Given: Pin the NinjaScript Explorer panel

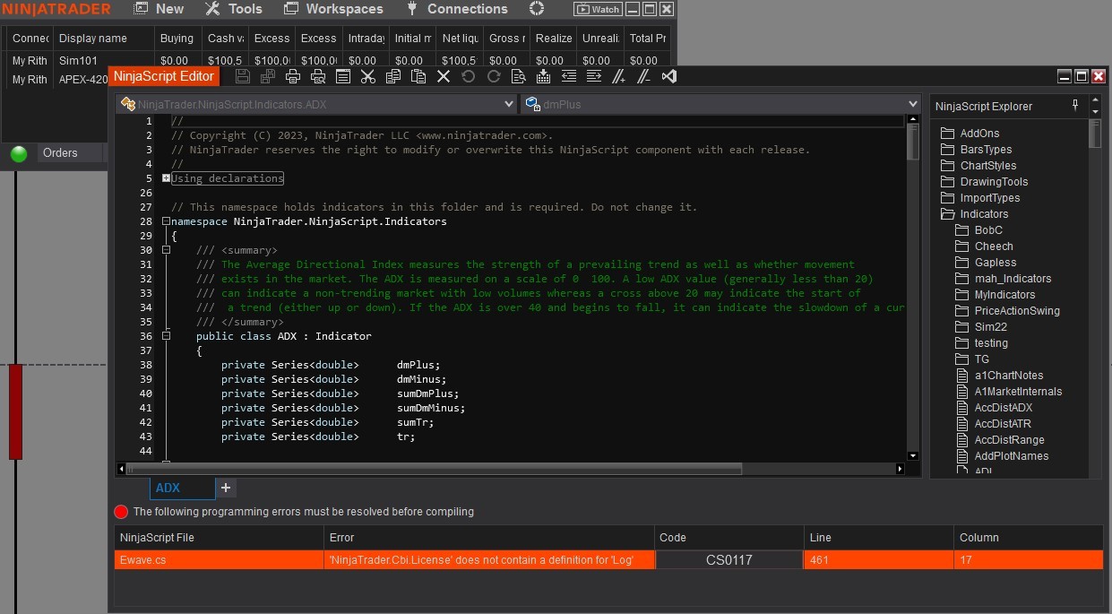Looking at the screenshot, I should 1075,106.
